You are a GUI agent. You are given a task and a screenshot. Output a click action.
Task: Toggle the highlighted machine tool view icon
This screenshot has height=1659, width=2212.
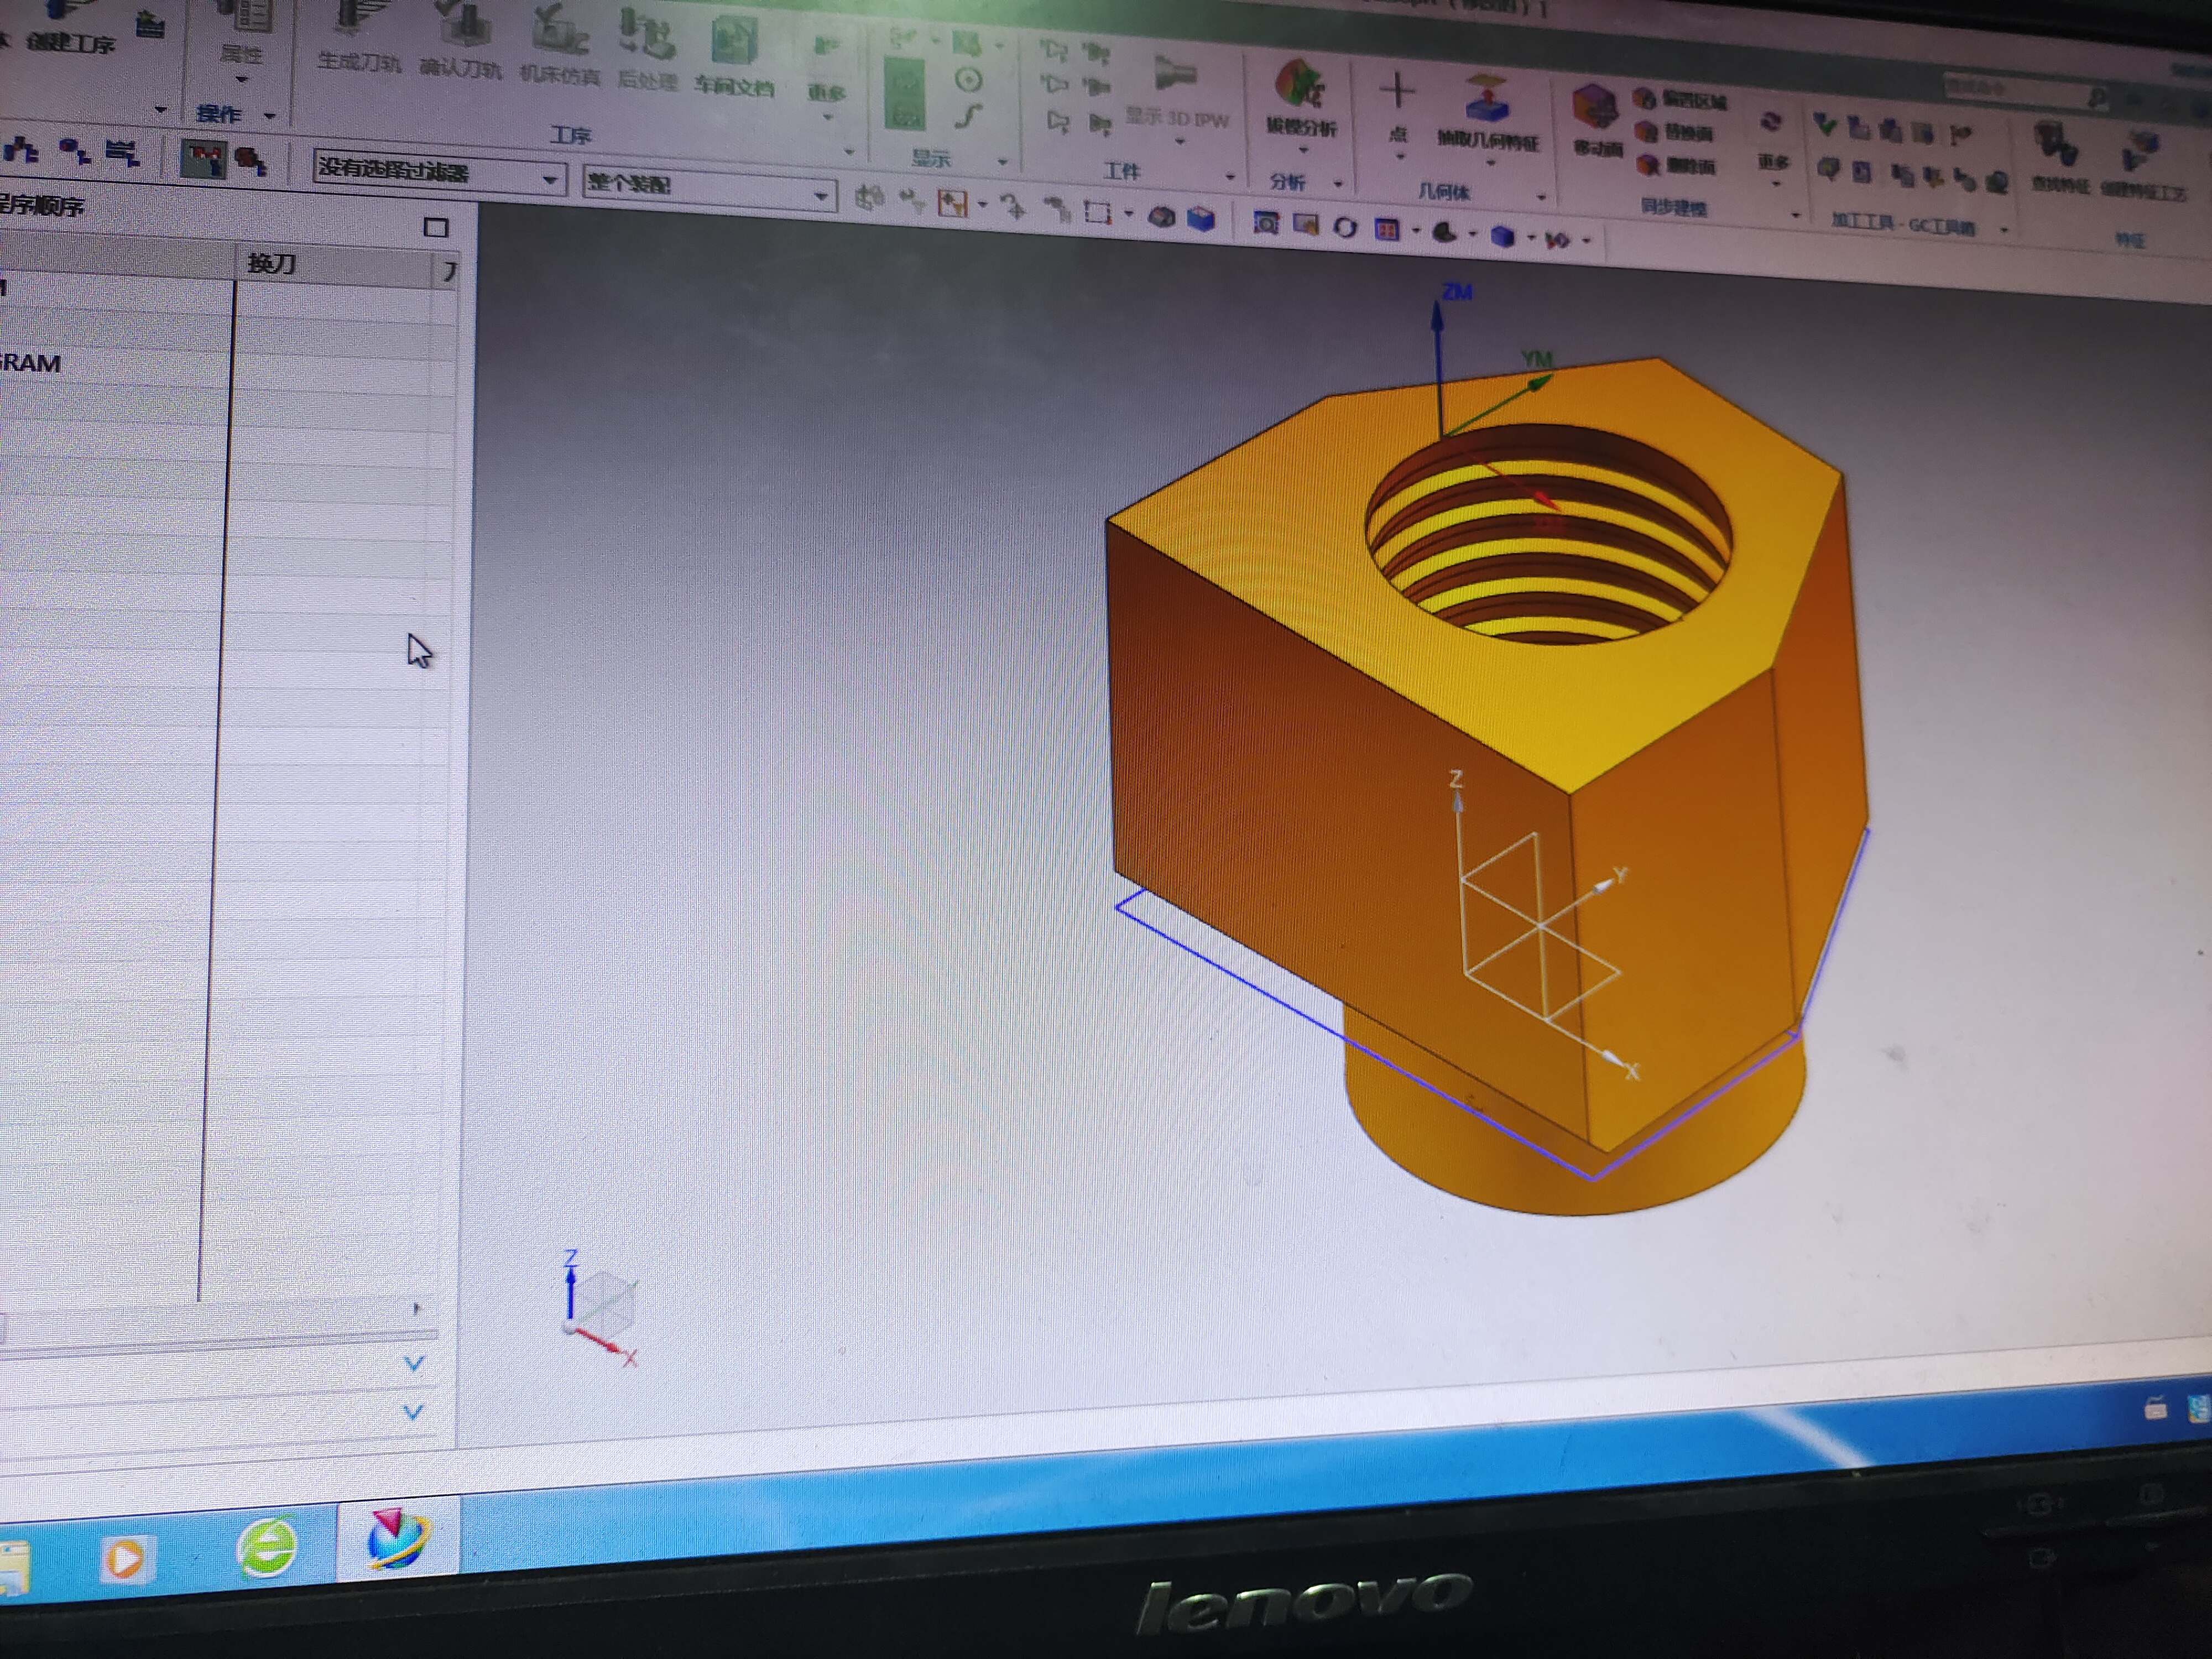[203, 160]
